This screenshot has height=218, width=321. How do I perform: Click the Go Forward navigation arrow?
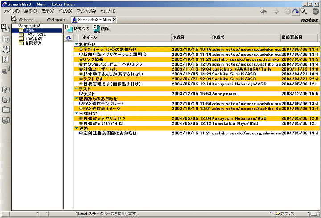[276, 12]
